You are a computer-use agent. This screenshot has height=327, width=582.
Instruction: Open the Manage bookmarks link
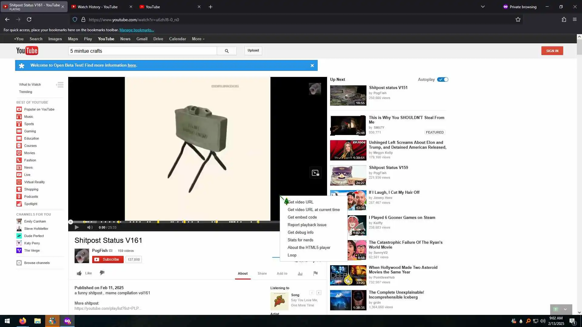pos(137,30)
